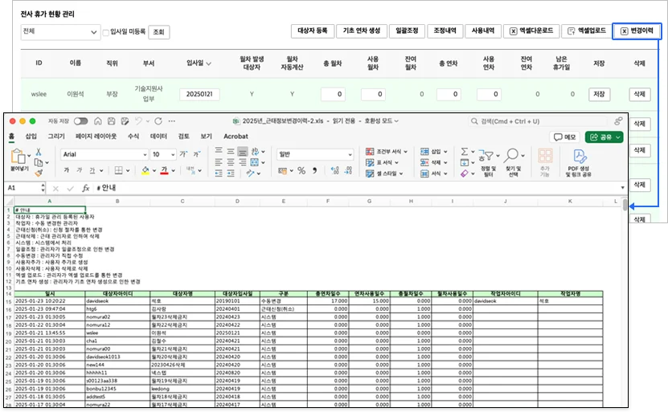Open the yellow fill color picker
Viewport: 668px width, 412px height.
154,170
